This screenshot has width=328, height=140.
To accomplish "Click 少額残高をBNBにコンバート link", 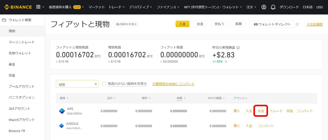I will (173, 84).
